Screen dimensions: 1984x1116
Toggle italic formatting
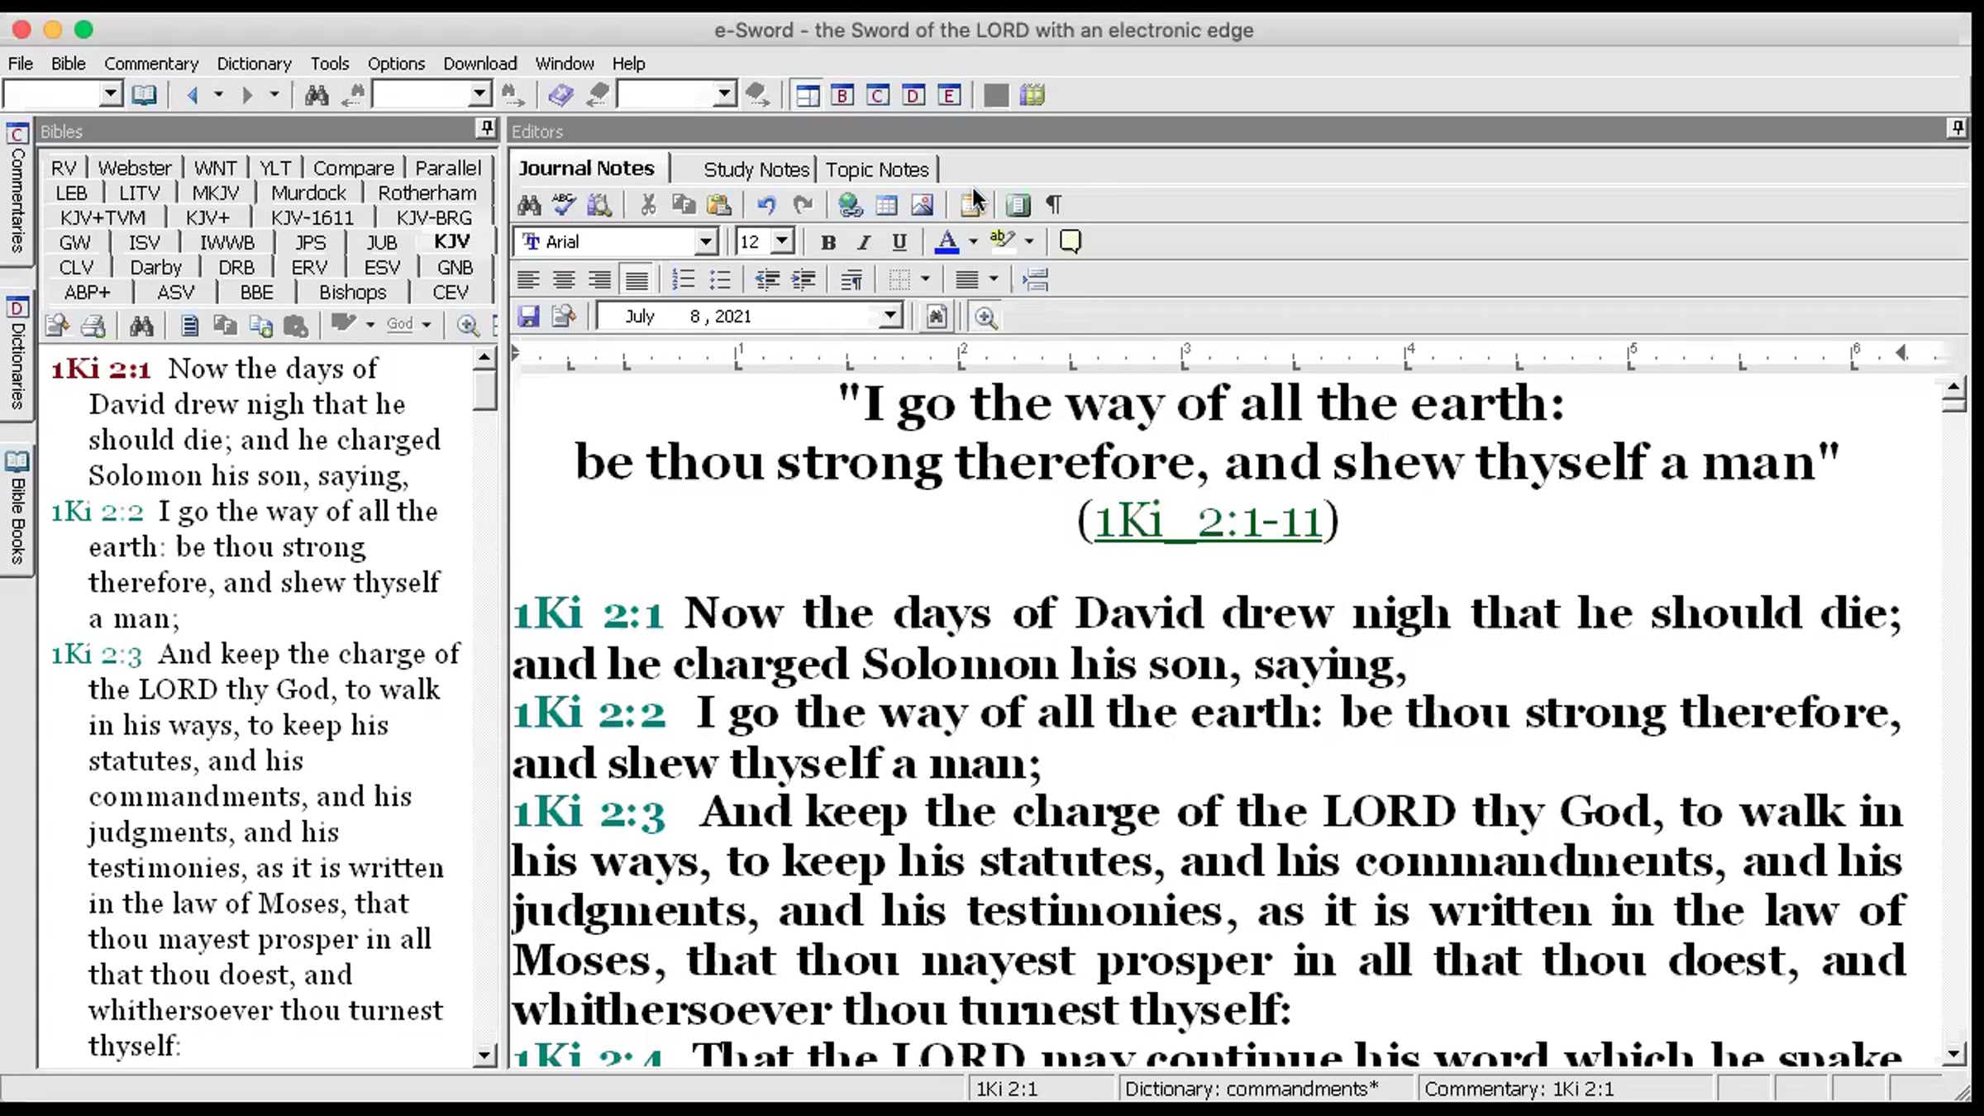864,242
